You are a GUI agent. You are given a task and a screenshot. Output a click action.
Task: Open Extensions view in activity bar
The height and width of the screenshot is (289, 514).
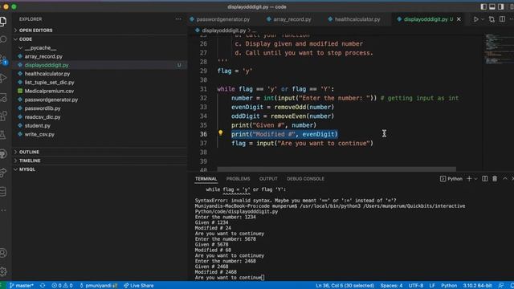pos(3,116)
